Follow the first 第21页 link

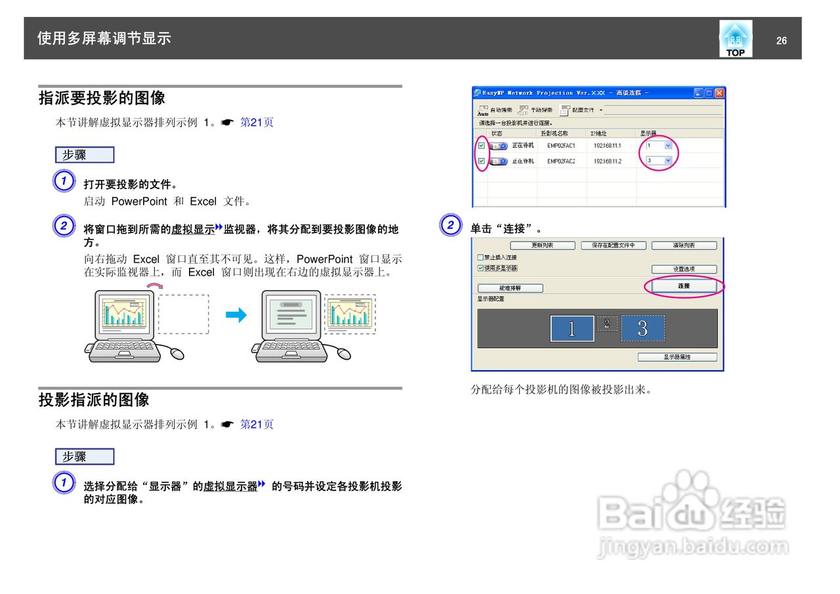click(257, 121)
